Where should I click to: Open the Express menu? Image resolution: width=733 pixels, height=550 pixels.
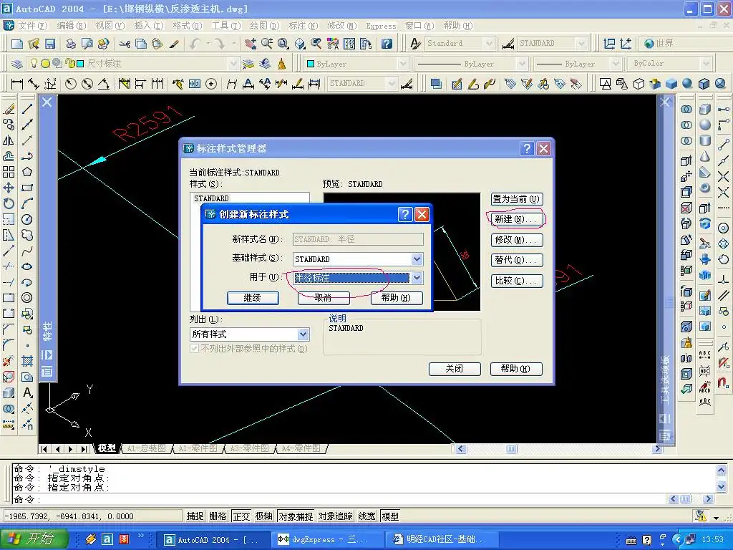click(x=381, y=26)
